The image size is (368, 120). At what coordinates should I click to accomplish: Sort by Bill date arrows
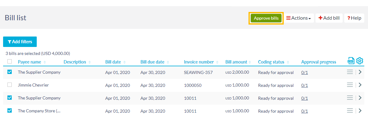click(x=124, y=62)
